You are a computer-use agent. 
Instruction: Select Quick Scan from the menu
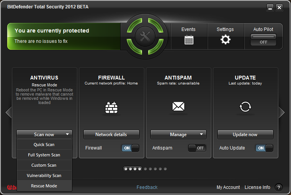click(44, 145)
